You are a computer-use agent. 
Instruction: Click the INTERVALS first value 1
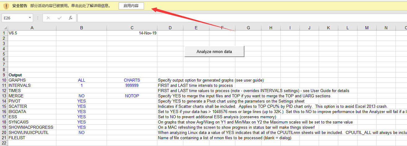tap(81, 85)
